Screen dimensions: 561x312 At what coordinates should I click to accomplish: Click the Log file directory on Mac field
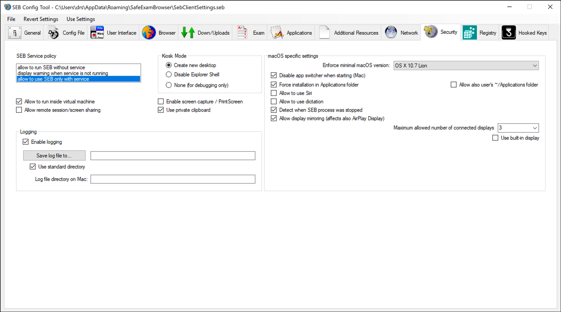tap(173, 179)
